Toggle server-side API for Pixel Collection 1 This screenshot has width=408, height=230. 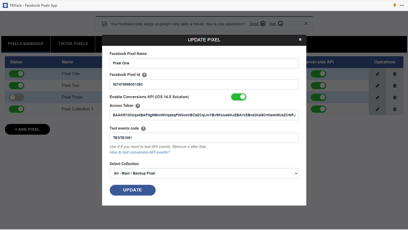318,109
